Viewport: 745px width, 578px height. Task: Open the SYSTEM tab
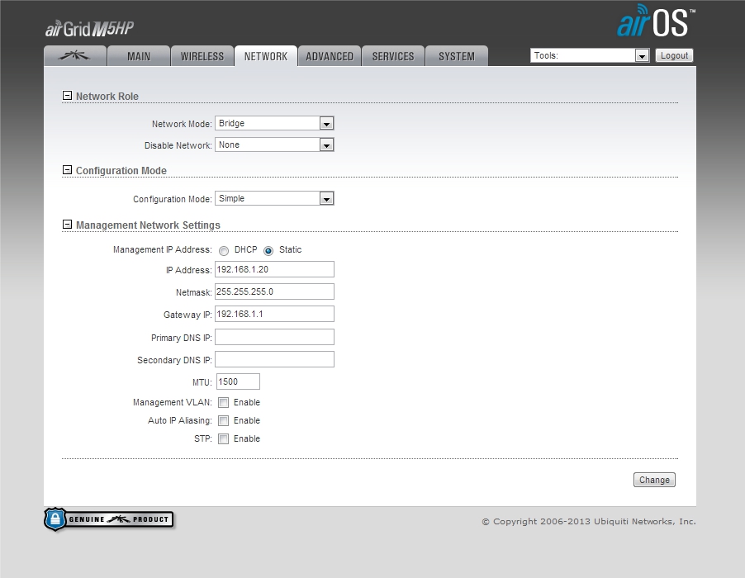tap(457, 56)
